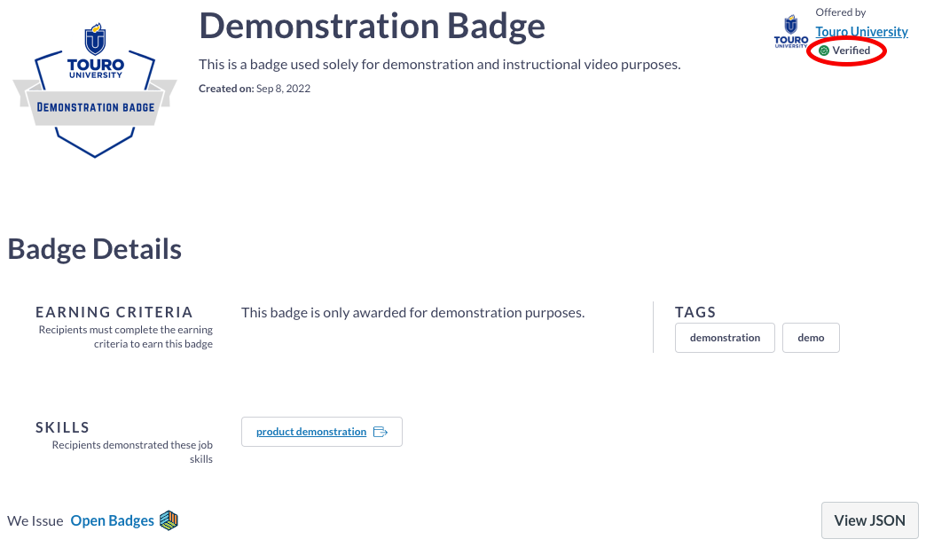Click the Open Badges colorful cube icon

coord(169,520)
